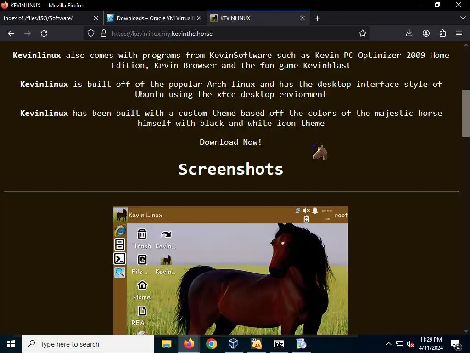470x353 pixels.
Task: Open the tracking protection shield icon
Action: pos(91,33)
